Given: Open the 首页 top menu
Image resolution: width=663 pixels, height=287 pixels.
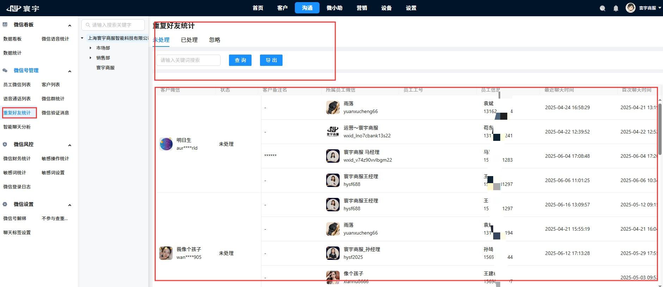Looking at the screenshot, I should pyautogui.click(x=258, y=8).
